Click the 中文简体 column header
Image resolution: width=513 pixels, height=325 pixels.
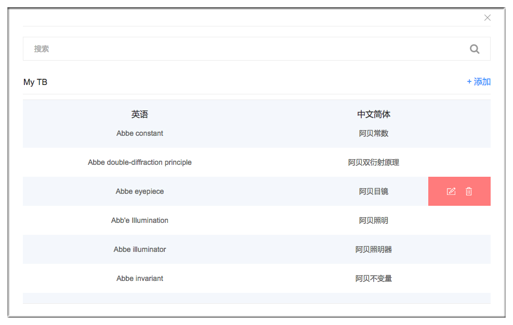[x=374, y=114]
